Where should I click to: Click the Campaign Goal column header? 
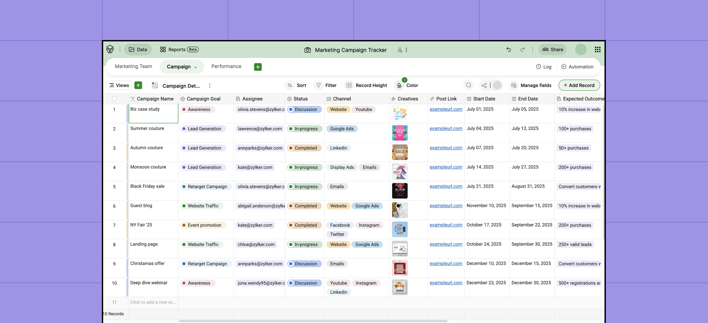click(x=206, y=99)
